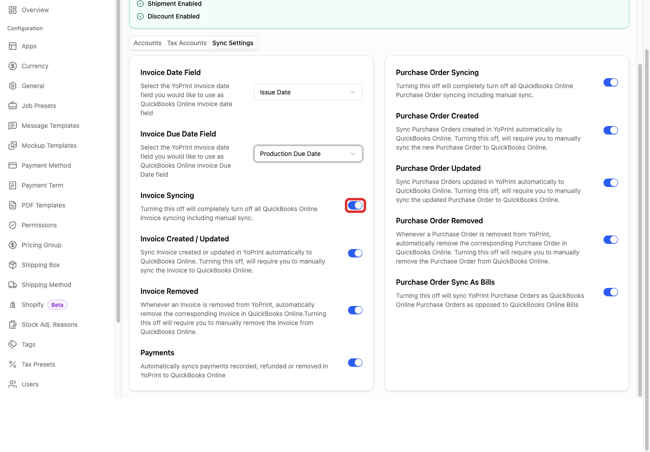Screen dimensions: 650x452
Task: Switch to the Accounts tab
Action: pyautogui.click(x=148, y=43)
